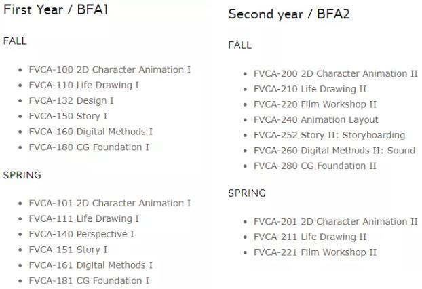
Task: Open FVCA-280 CG Foundation II link
Action: click(x=315, y=166)
